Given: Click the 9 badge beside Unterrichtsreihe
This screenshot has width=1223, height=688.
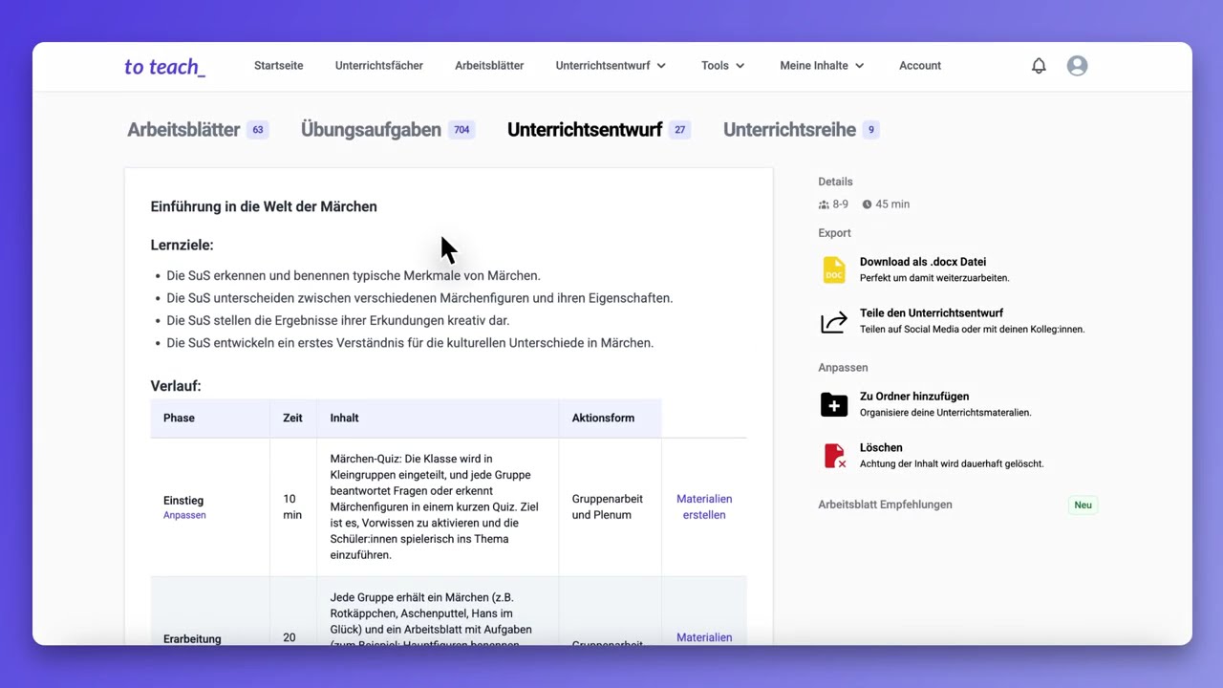Looking at the screenshot, I should [x=870, y=130].
